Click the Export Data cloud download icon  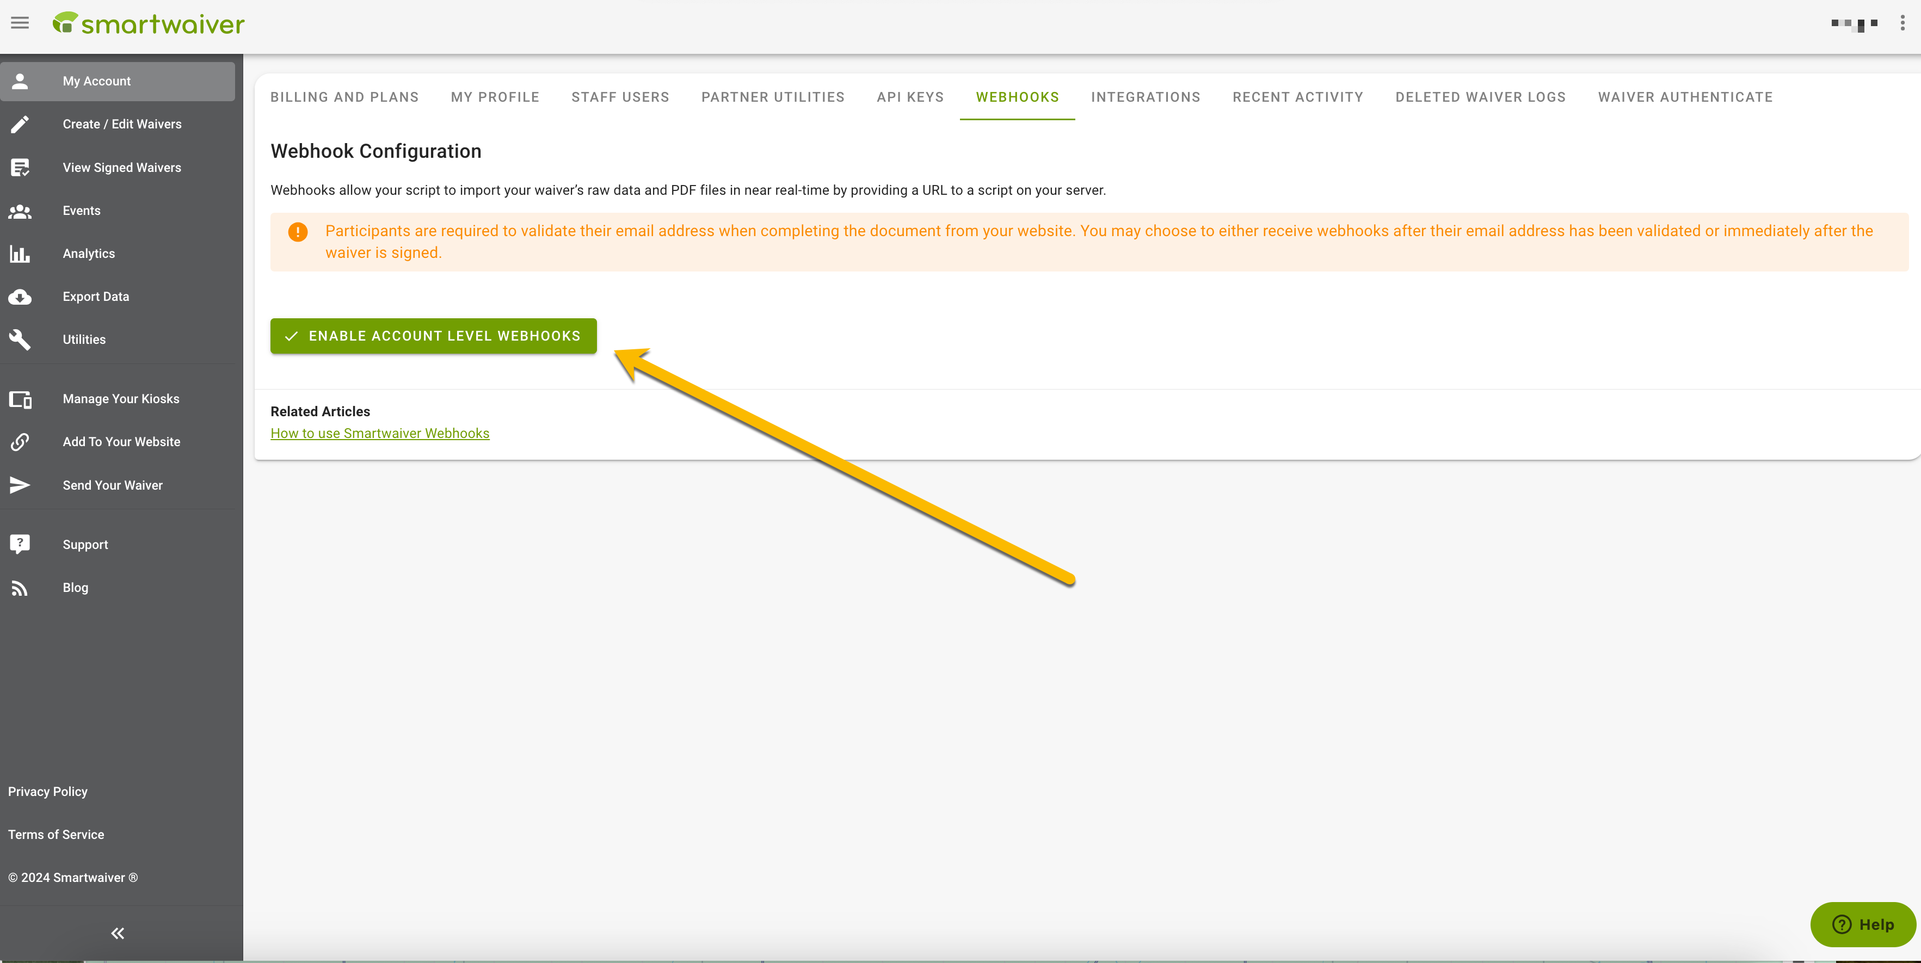click(20, 297)
